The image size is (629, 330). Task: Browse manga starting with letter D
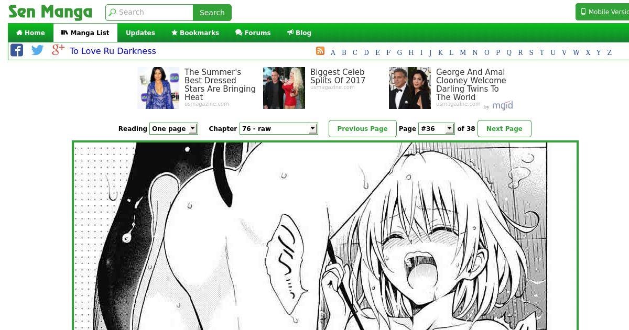point(366,52)
